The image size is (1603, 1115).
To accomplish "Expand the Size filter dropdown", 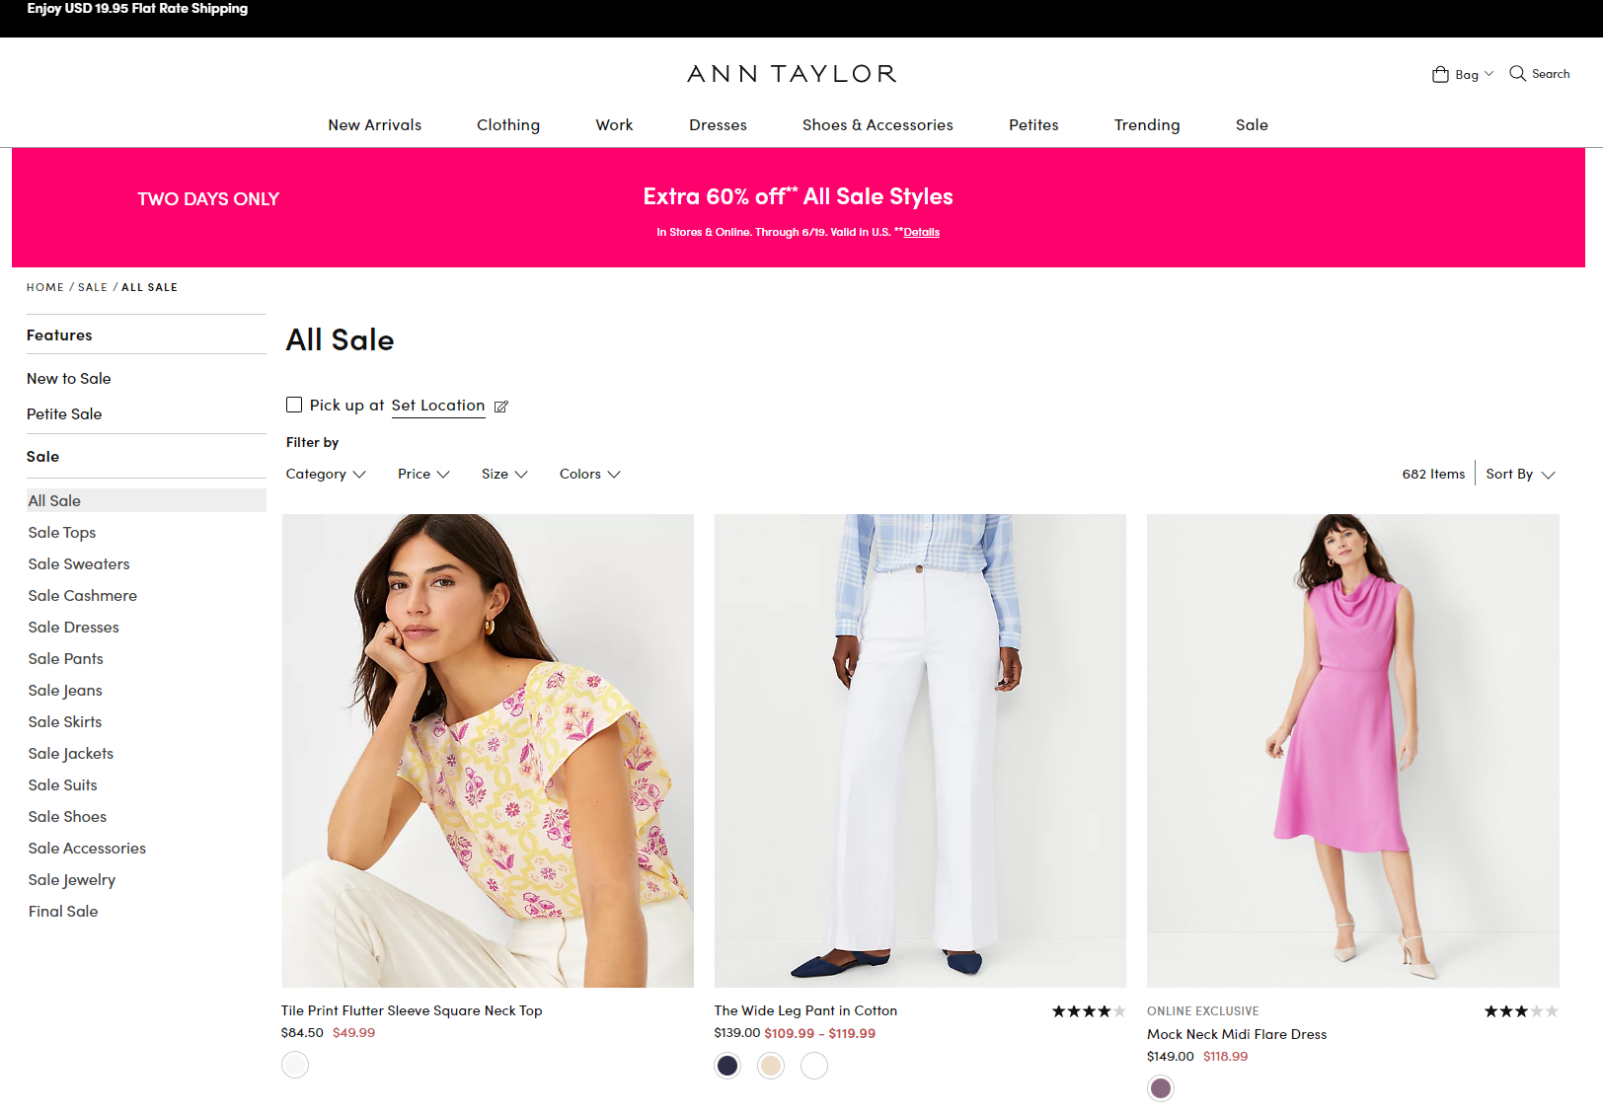I will 504,475.
